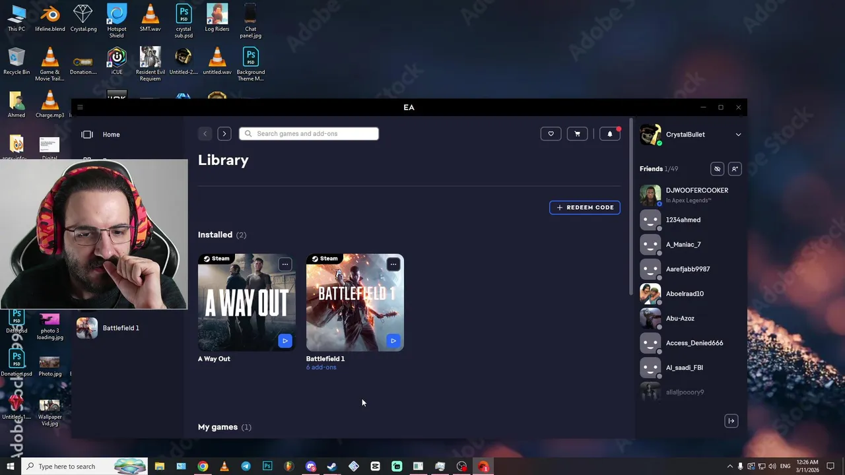The height and width of the screenshot is (475, 845).
Task: Click the Redeem Code button
Action: (585, 207)
